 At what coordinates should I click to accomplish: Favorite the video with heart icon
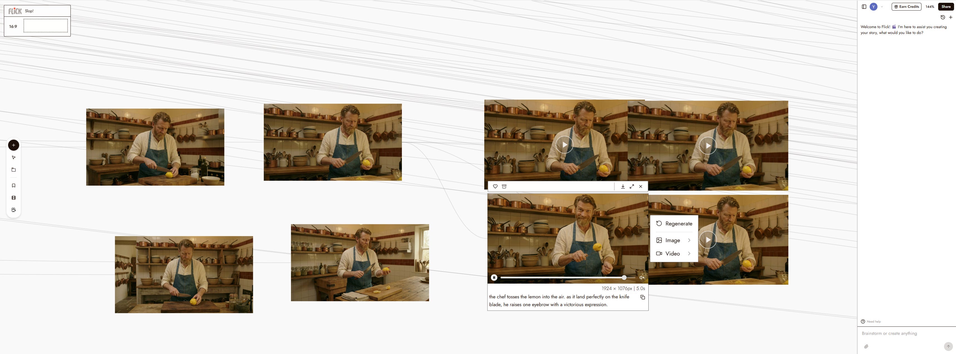tap(495, 187)
